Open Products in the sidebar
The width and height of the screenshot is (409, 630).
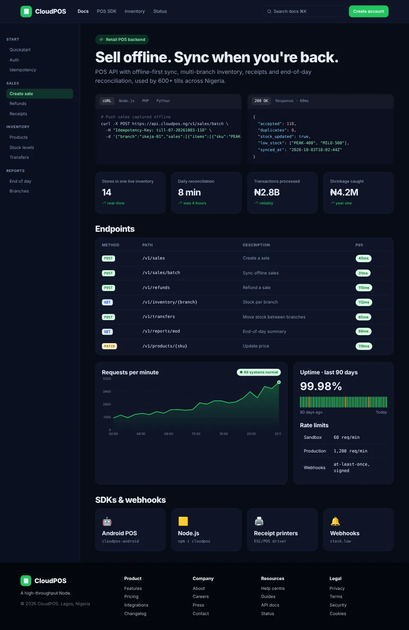point(40,137)
